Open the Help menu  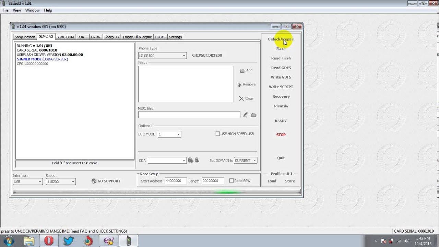[x=48, y=10]
